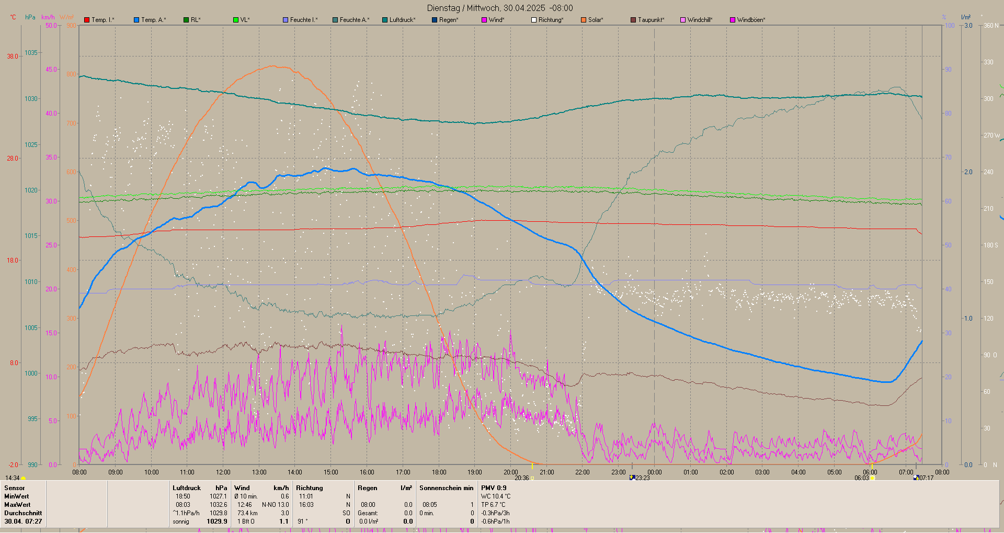1004x533 pixels.
Task: Click the pink Windchill* legend swatch
Action: (x=683, y=20)
